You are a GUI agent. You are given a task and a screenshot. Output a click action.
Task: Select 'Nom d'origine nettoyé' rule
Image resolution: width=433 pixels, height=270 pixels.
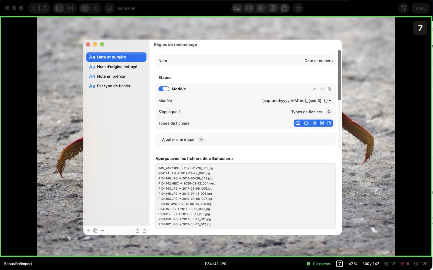pyautogui.click(x=116, y=67)
